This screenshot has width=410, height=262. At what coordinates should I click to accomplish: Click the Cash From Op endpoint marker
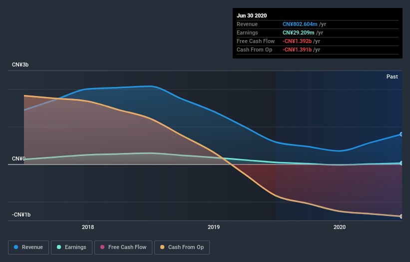click(402, 216)
